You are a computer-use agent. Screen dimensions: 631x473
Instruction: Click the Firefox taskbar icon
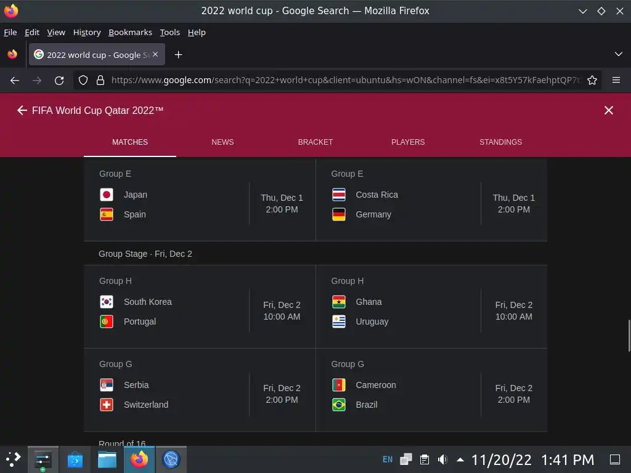pyautogui.click(x=139, y=459)
